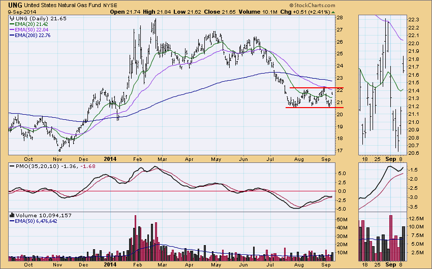432x269 pixels.
Task: Click the UNG ticker symbol title
Action: pyautogui.click(x=15, y=5)
